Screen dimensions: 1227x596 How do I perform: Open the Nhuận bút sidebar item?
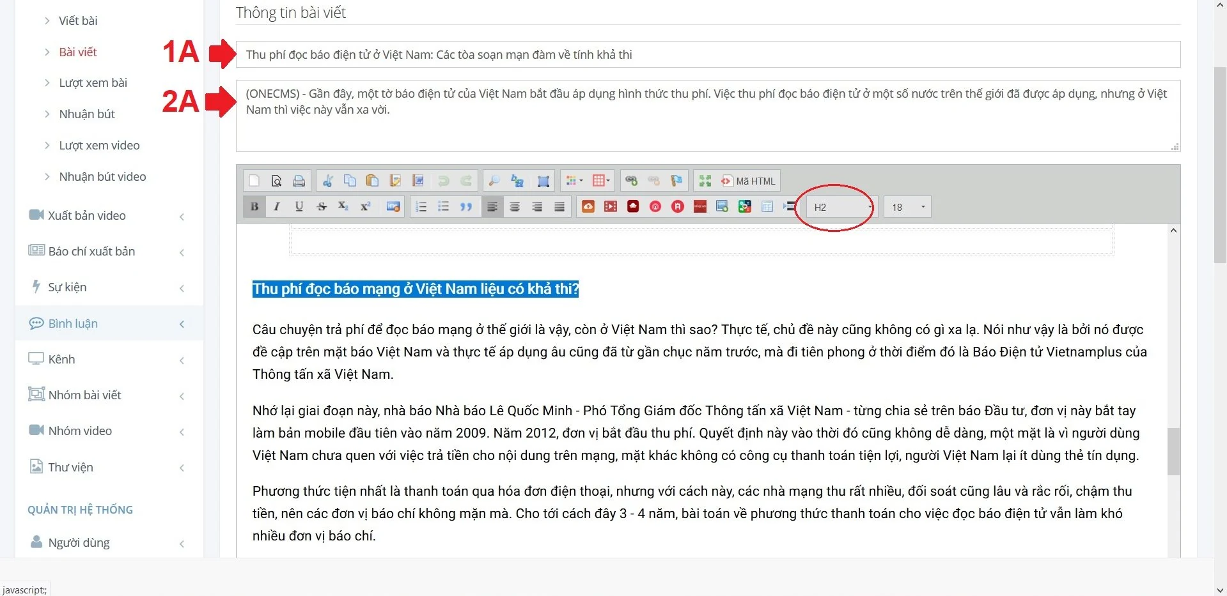[87, 114]
